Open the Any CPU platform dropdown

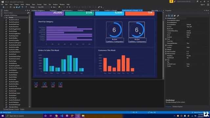pos(44,7)
